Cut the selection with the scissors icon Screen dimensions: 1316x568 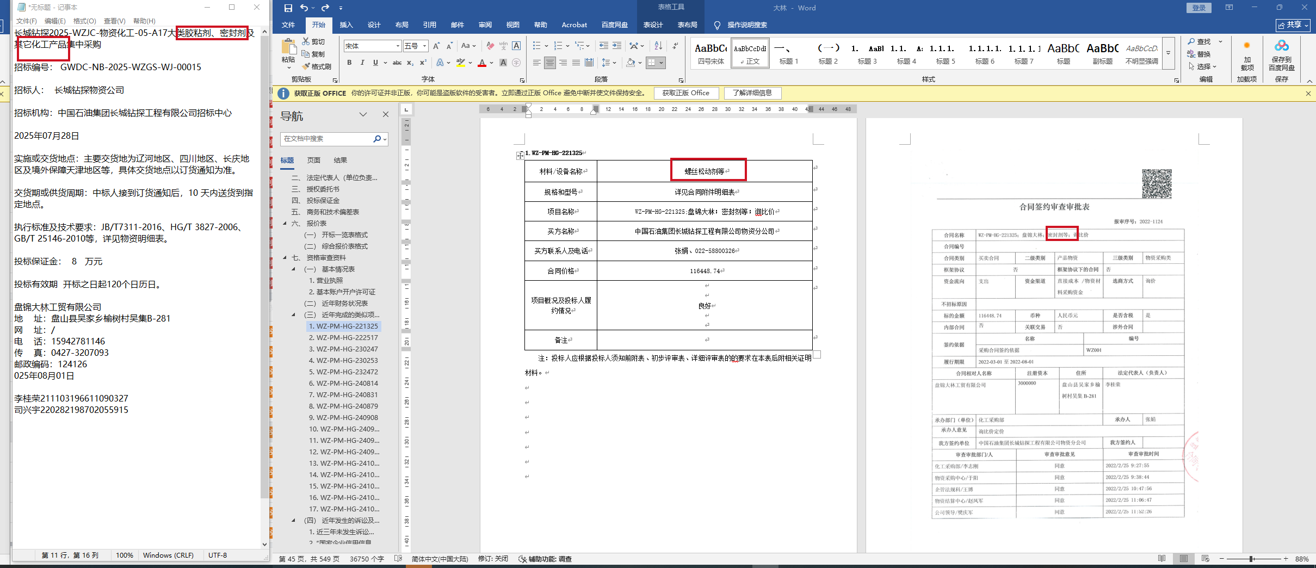[314, 42]
